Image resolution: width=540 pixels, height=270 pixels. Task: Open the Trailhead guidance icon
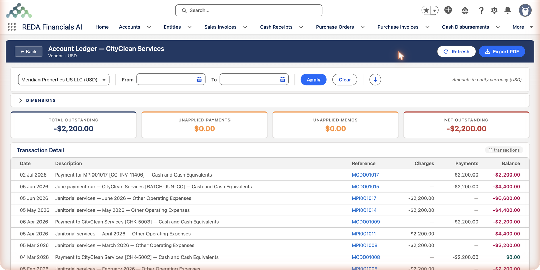click(465, 10)
